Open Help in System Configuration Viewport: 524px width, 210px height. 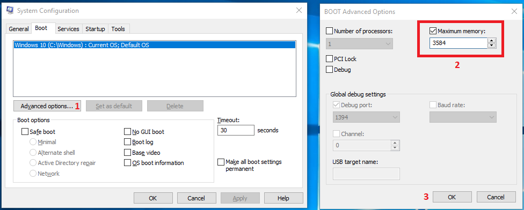283,198
